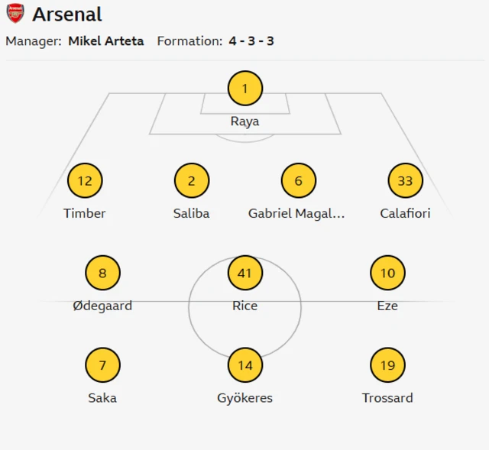Select goalkeeper Raya's number 1 badge

244,89
